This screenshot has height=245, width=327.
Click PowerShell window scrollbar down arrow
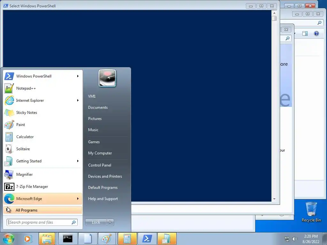(x=274, y=199)
